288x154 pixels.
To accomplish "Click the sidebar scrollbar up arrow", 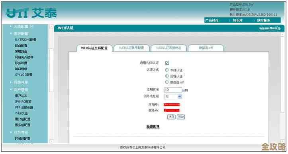I will tap(51, 27).
